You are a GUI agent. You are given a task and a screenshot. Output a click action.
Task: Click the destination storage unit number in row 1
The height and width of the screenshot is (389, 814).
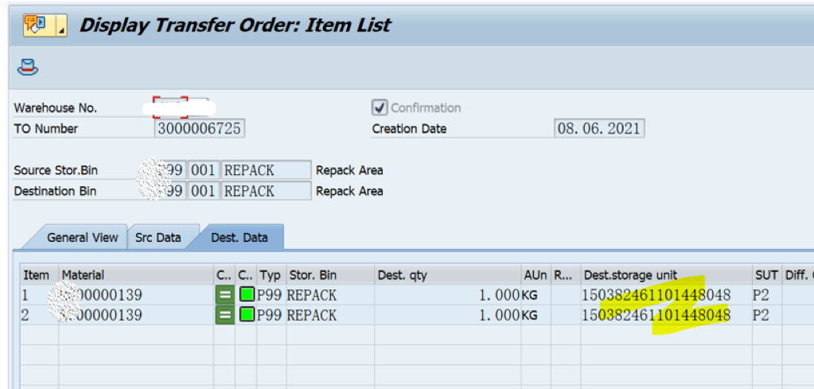tap(656, 296)
